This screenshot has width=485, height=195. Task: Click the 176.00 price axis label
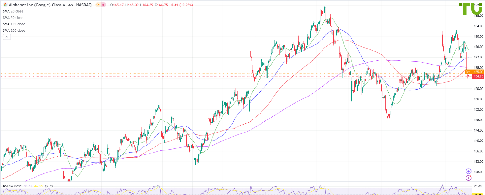click(479, 47)
